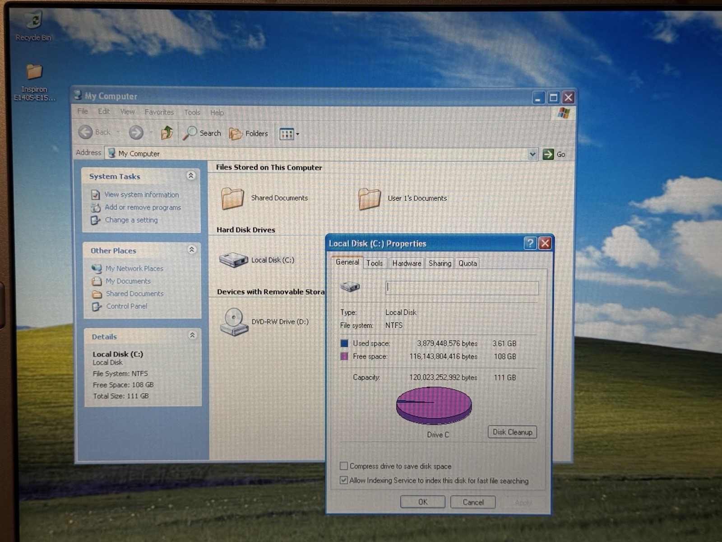The image size is (722, 542).
Task: Select the Local Disk (C:) drive icon
Action: click(x=234, y=260)
